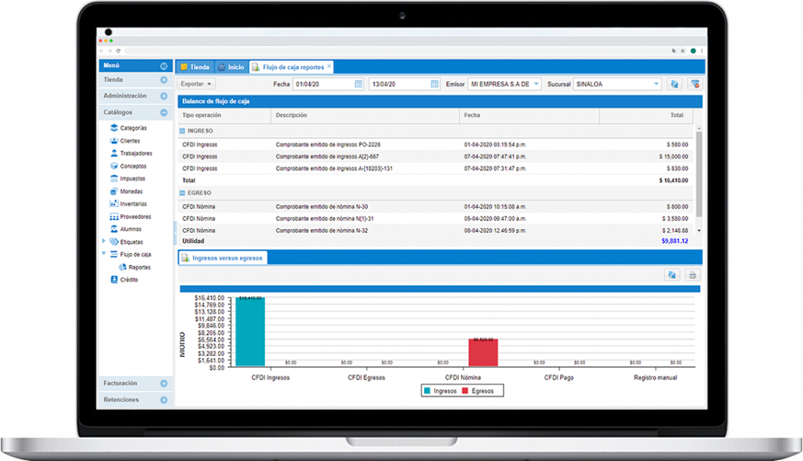Click the end date field showing 13/04/20
803x461 pixels.
(x=398, y=84)
